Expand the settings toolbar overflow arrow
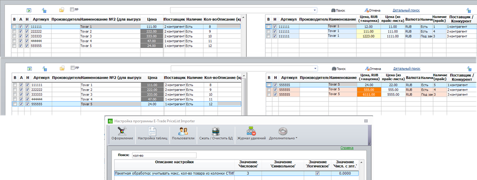 click(370, 144)
